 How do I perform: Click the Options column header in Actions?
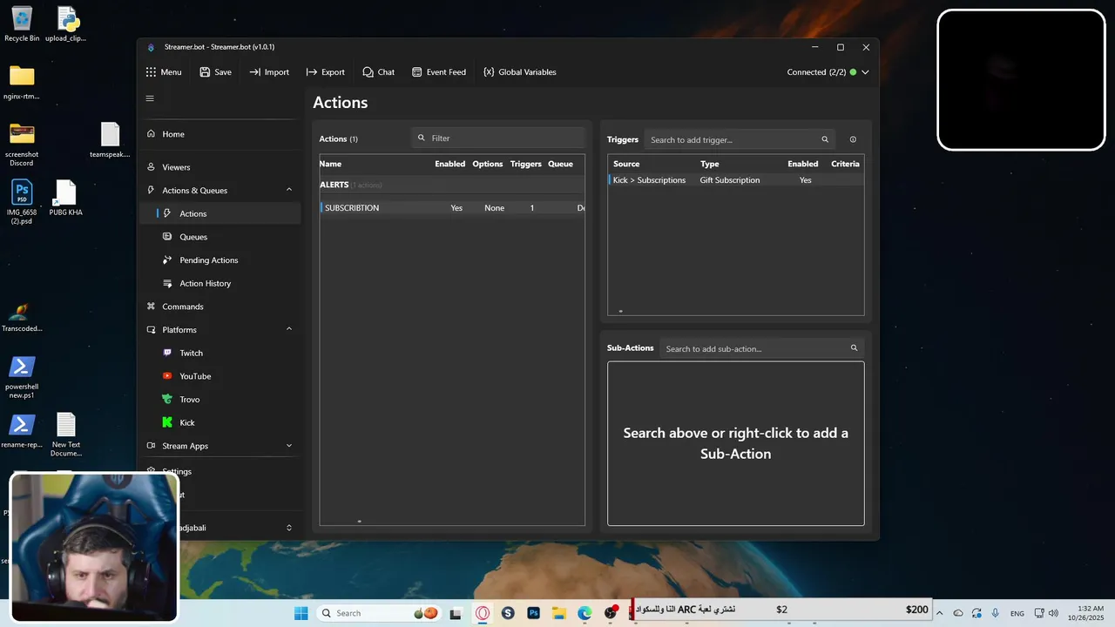pyautogui.click(x=488, y=164)
